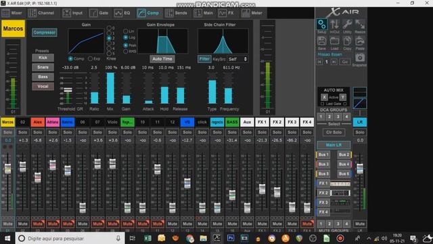Image resolution: width=433 pixels, height=244 pixels.
Task: Set knee to 5 radio button
Action: click(x=109, y=54)
